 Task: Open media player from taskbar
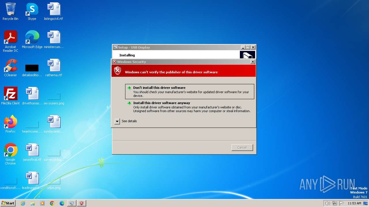(42, 203)
